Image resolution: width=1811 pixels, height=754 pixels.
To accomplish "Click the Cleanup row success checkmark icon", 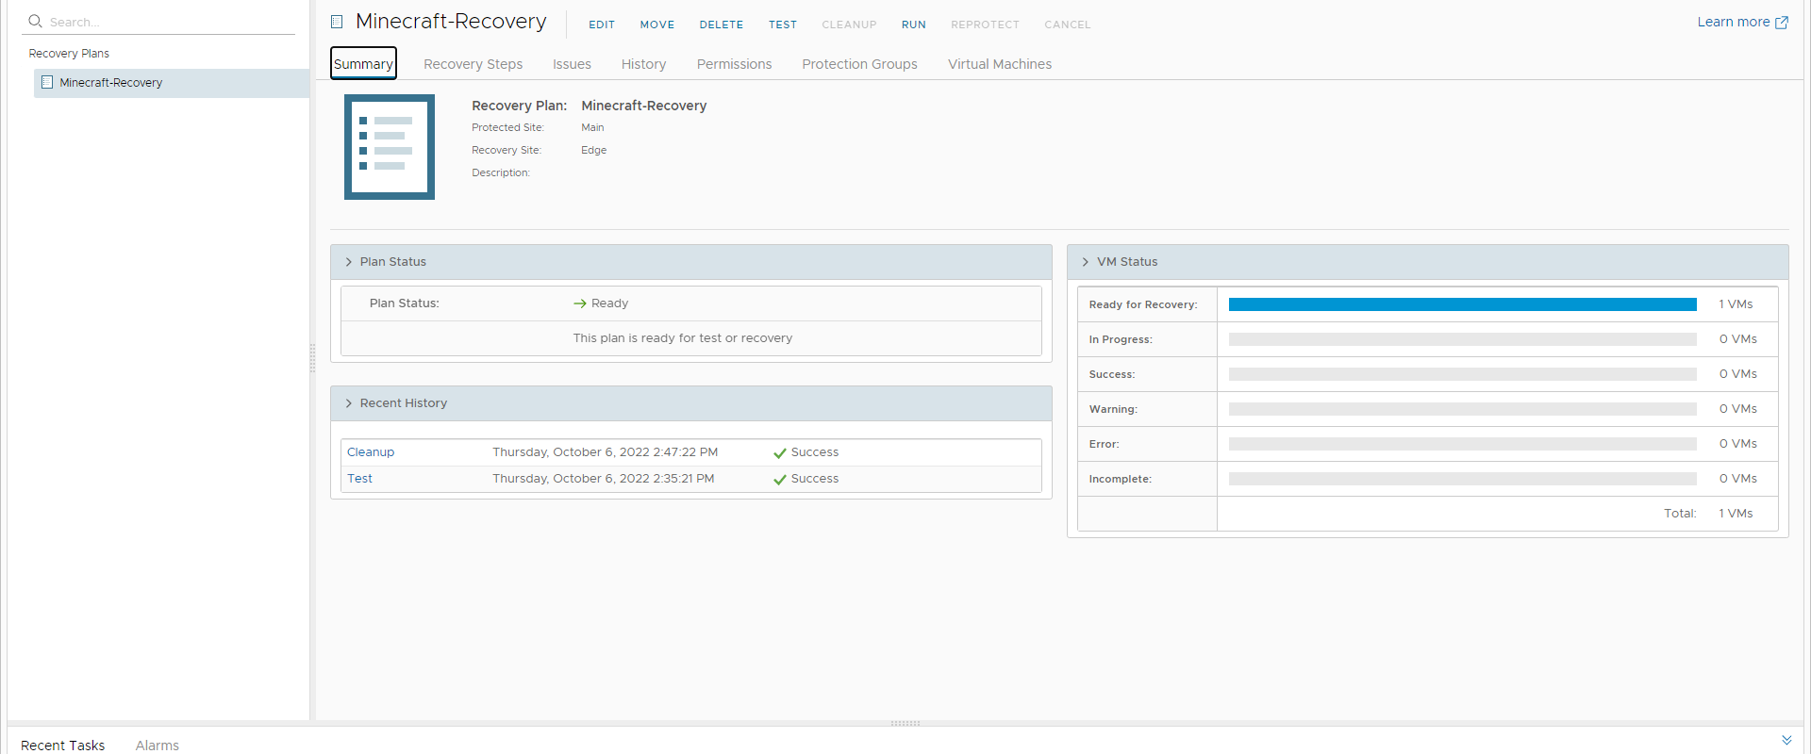I will pos(780,453).
